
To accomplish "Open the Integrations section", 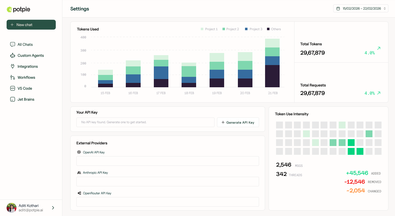I will 27,66.
